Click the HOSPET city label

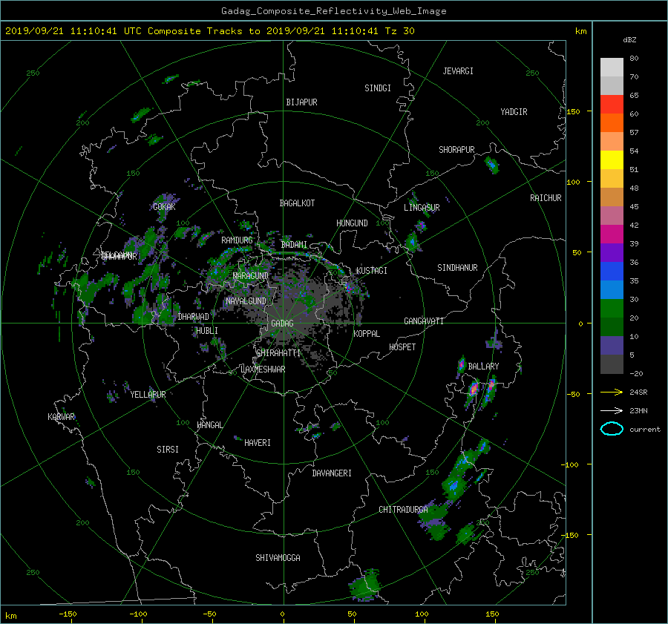tap(402, 347)
